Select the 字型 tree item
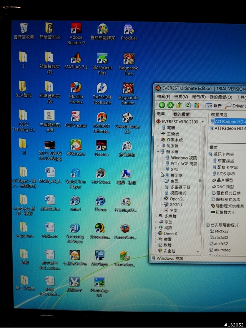246x328 pixels. [x=171, y=210]
